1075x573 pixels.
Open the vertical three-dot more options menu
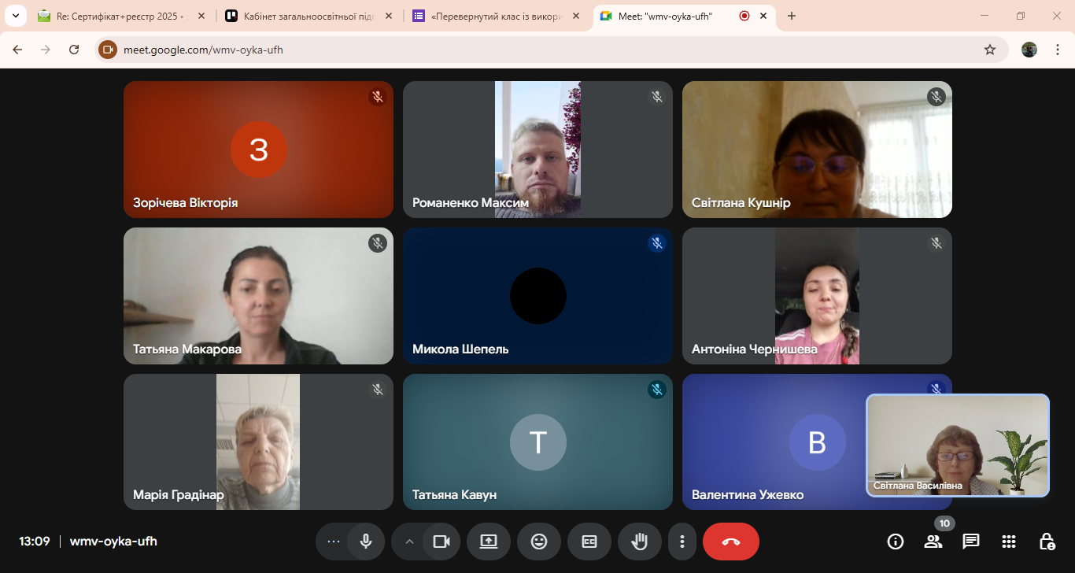(682, 542)
